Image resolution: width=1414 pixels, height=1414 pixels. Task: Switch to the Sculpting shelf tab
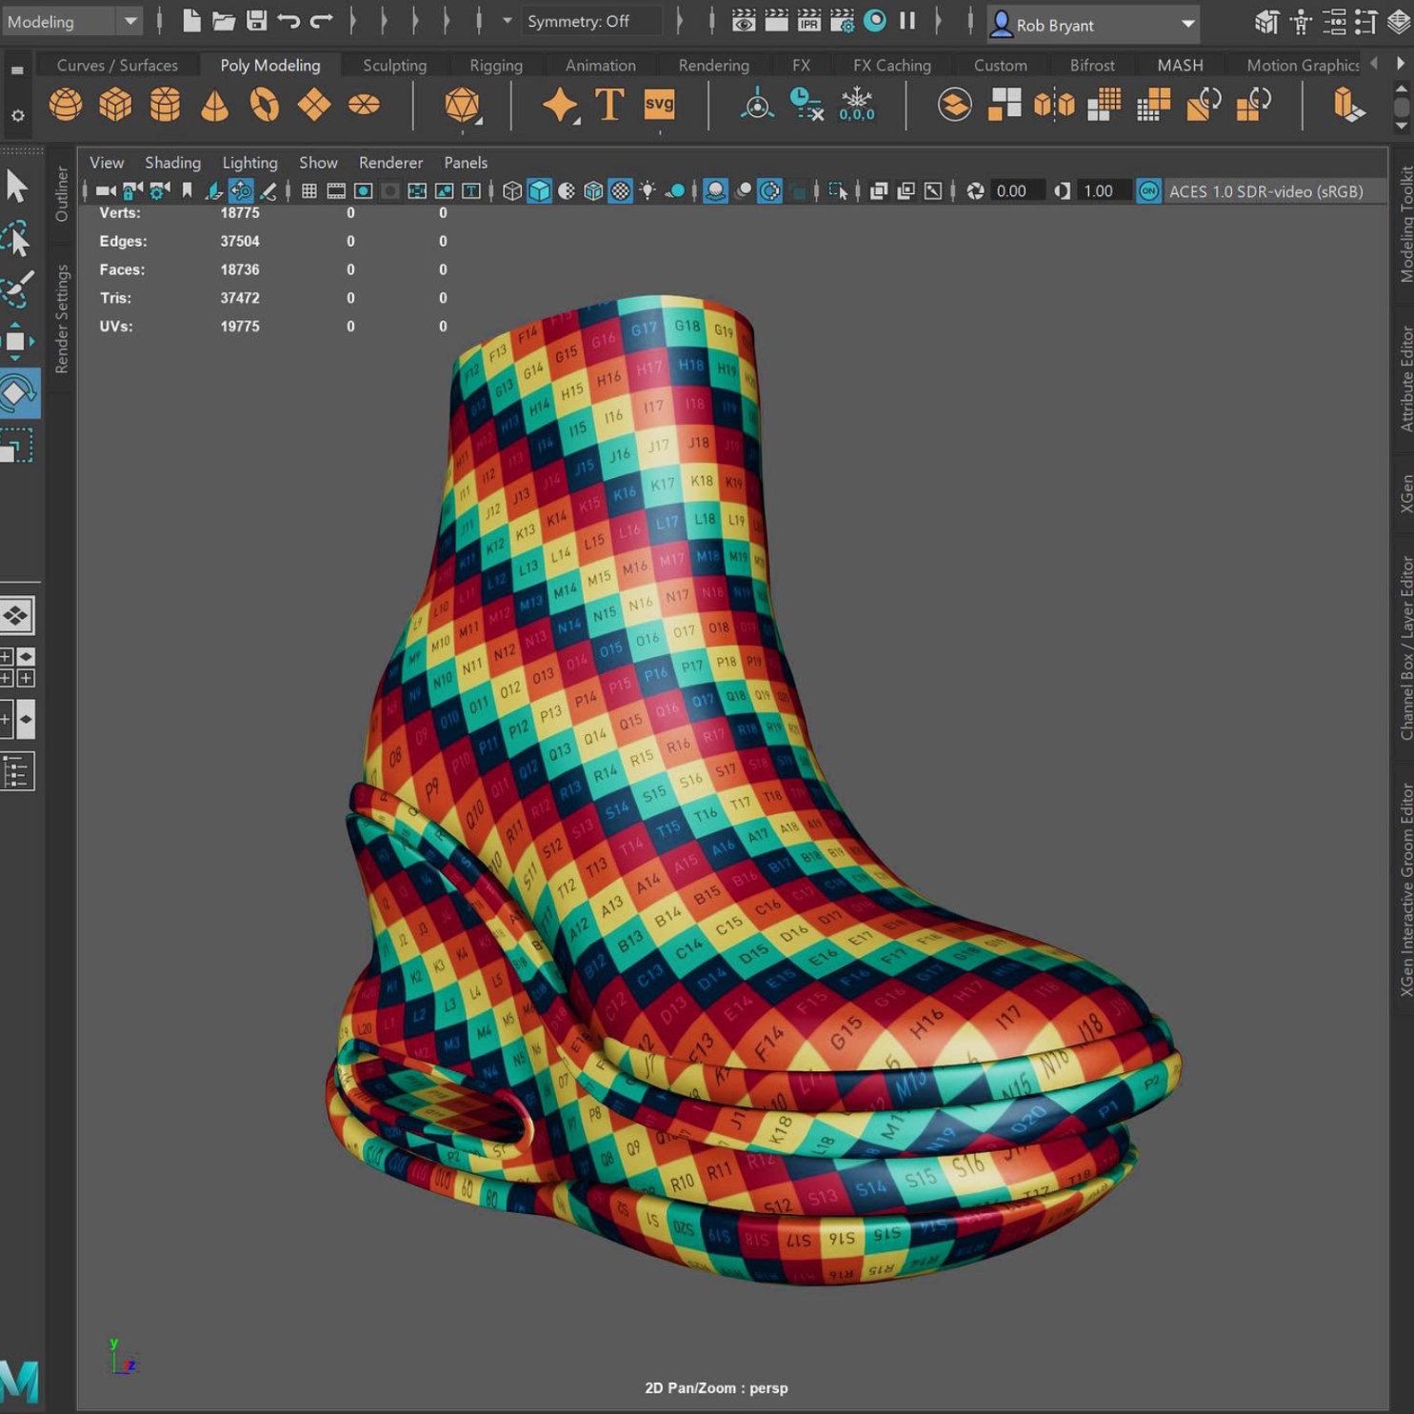coord(394,65)
